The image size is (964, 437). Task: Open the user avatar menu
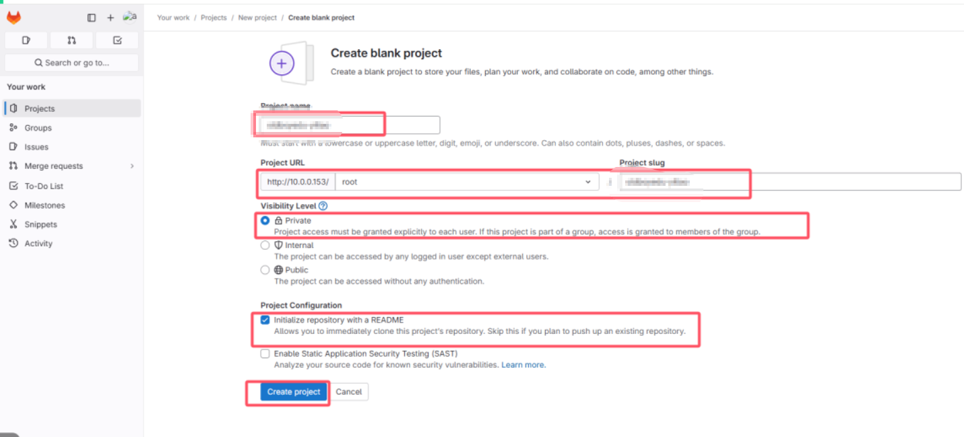coord(130,18)
